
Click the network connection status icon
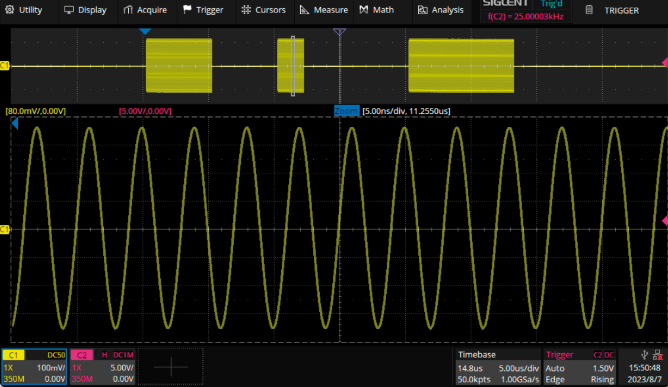tap(657, 355)
